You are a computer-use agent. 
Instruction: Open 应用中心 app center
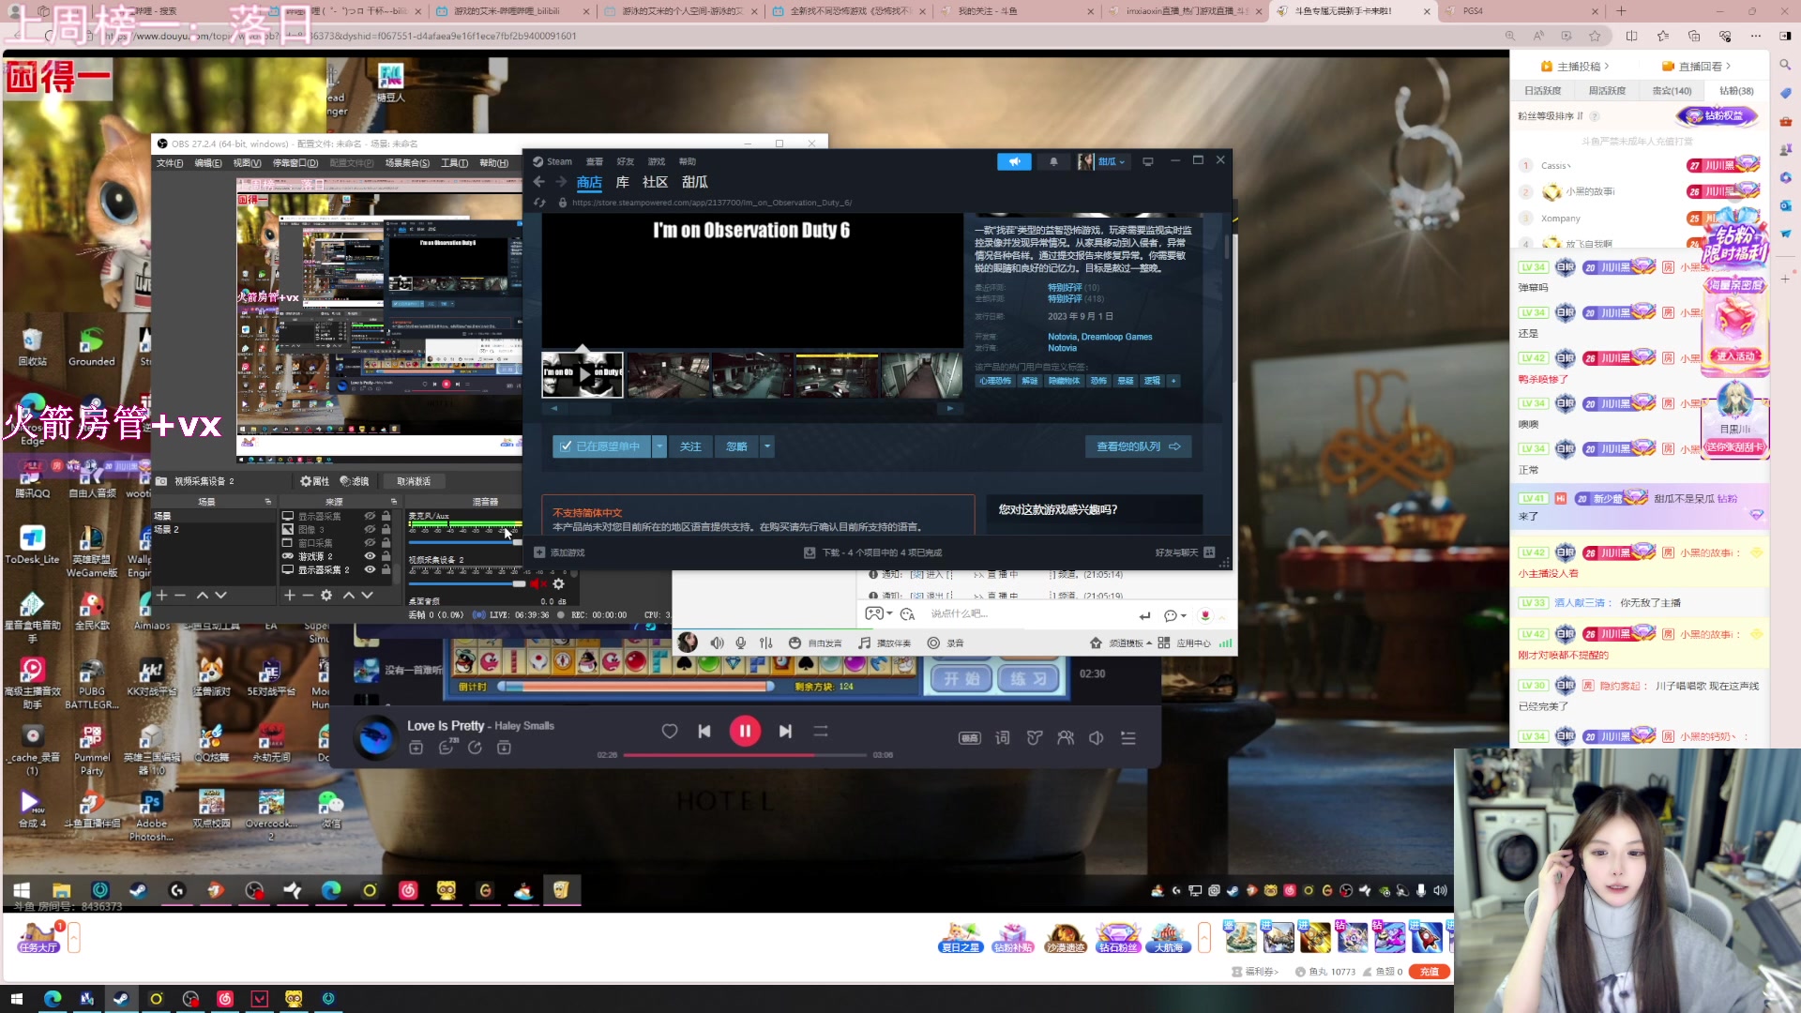[x=1185, y=643]
